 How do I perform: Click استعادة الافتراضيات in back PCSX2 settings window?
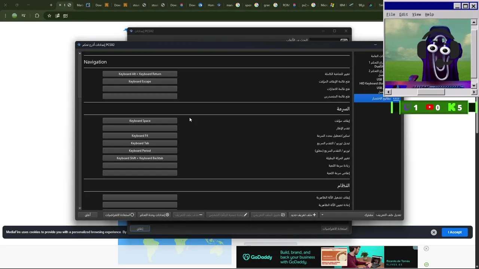tap(335, 229)
